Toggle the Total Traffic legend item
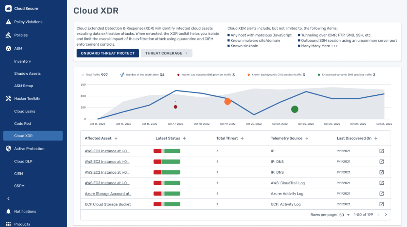Viewport: 407px width, 227px height. [x=95, y=75]
